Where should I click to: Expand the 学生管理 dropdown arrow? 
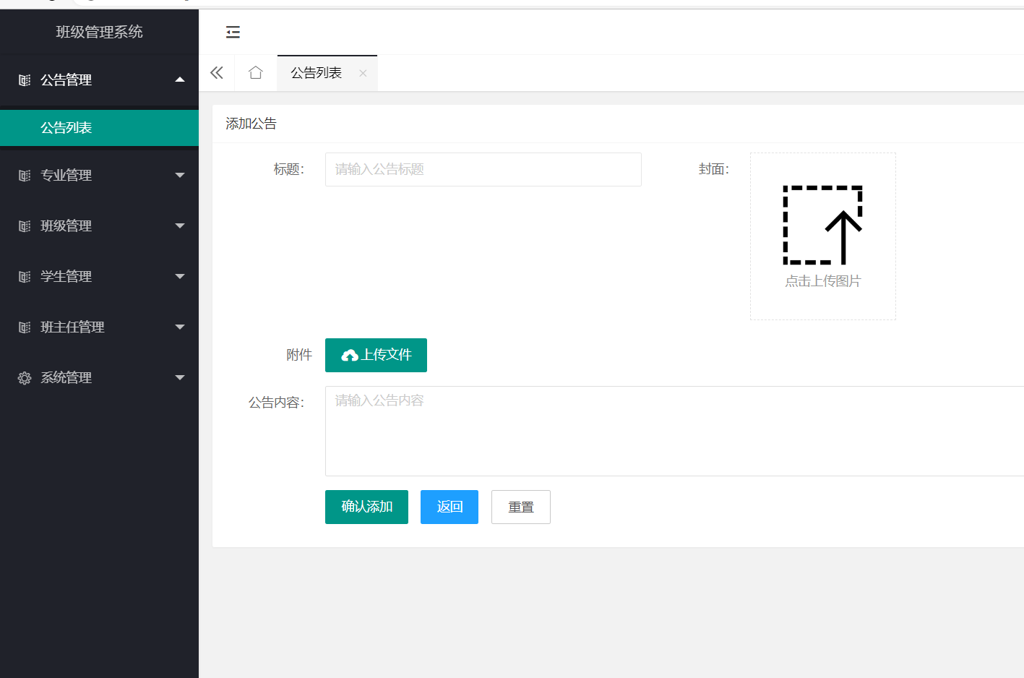[180, 276]
